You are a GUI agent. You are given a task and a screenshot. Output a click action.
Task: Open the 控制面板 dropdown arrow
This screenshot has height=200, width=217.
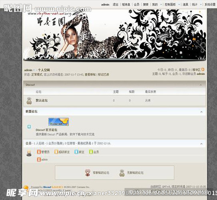[x=179, y=5]
